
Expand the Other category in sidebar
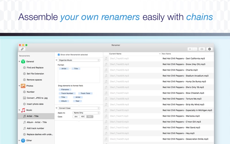pyautogui.click(x=20, y=141)
